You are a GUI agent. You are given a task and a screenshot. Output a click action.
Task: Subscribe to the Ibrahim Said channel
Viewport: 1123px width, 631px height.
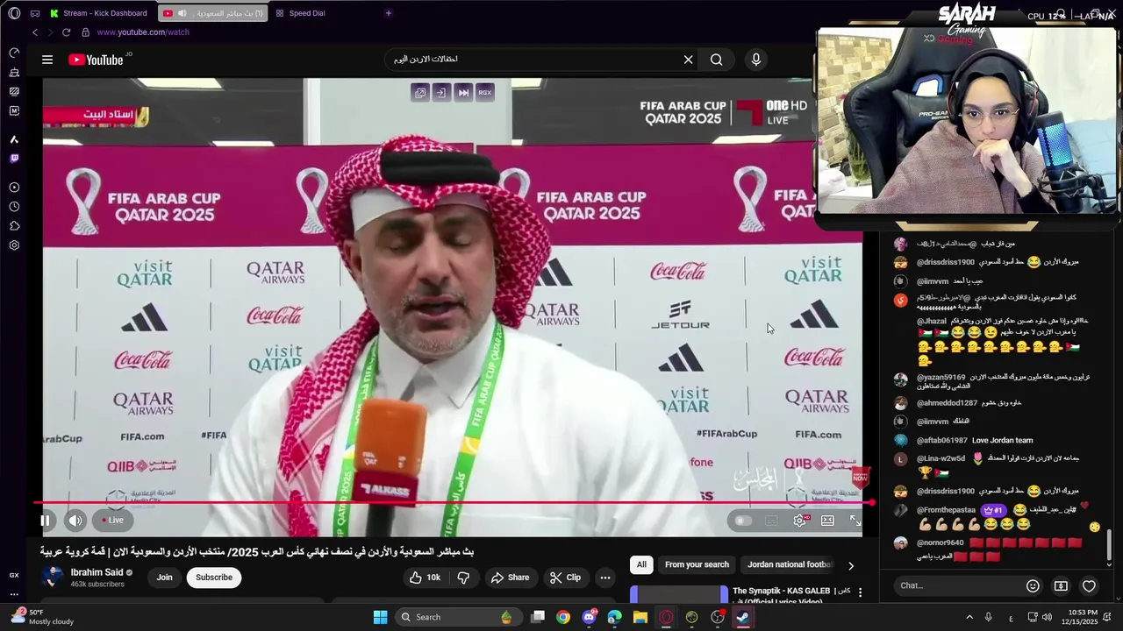(214, 578)
